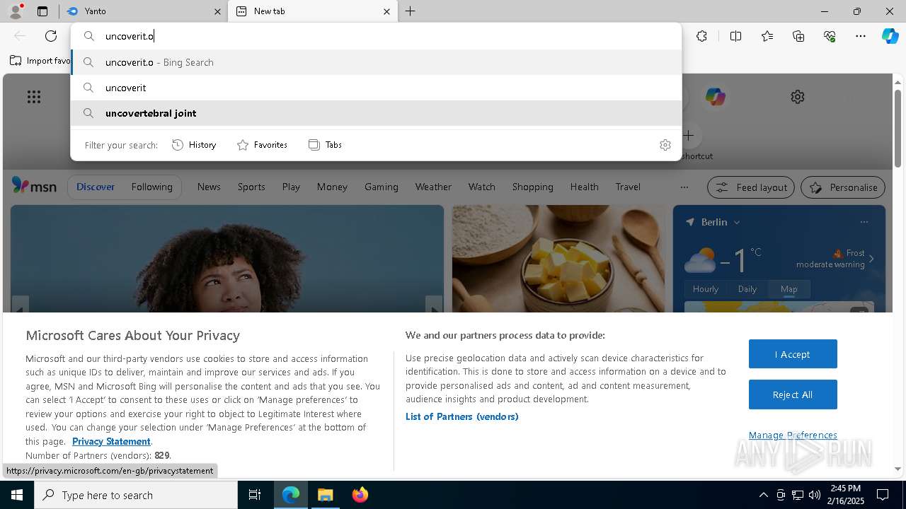Image resolution: width=906 pixels, height=509 pixels.
Task: Open weather card more options
Action: (864, 222)
